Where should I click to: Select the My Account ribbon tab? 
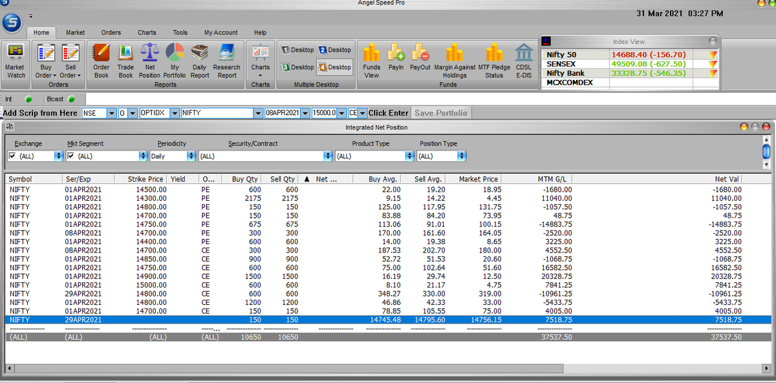221,32
